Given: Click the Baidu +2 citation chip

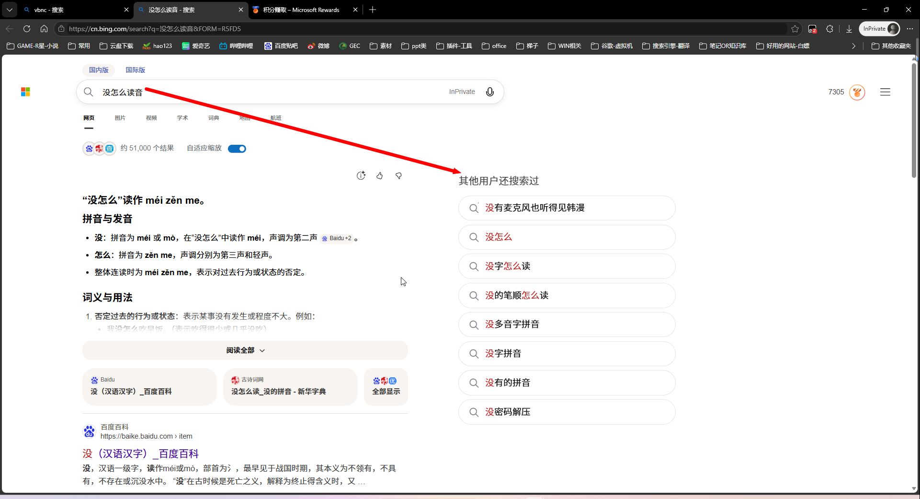Looking at the screenshot, I should point(337,238).
